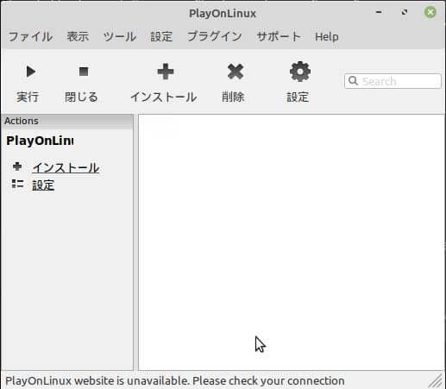
Task: Open the 表示 menu
Action: tap(78, 37)
